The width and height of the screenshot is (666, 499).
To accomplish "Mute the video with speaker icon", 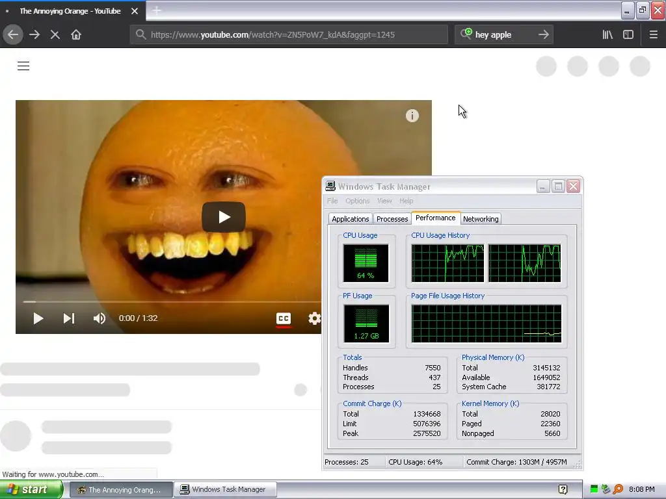I will [x=100, y=318].
